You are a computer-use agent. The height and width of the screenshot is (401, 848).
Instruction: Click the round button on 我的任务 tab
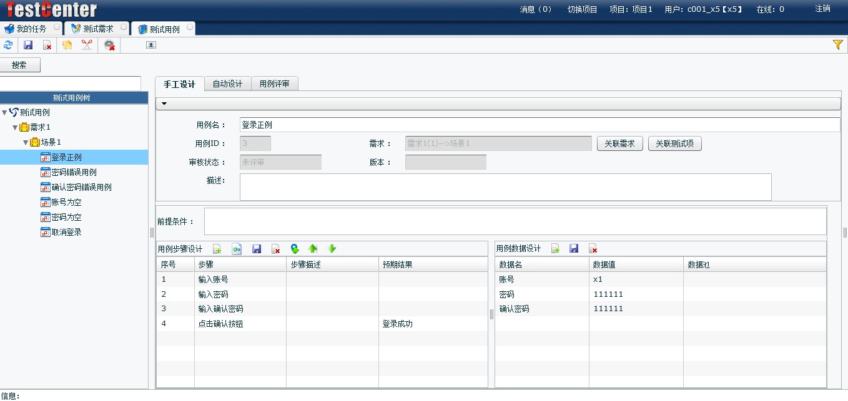[x=57, y=27]
